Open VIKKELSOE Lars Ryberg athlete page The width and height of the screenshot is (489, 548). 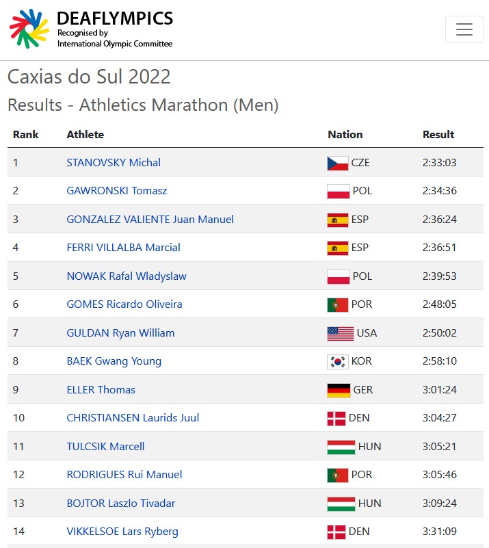(x=122, y=532)
